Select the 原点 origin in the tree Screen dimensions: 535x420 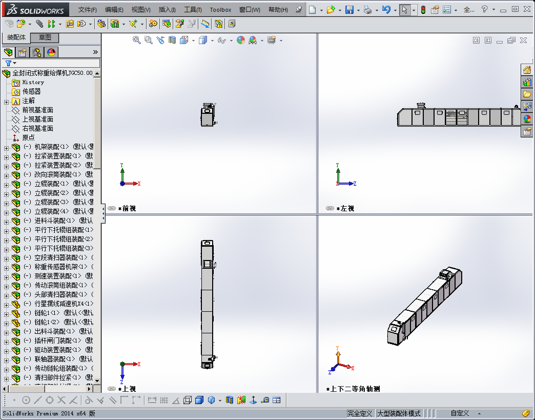pyautogui.click(x=28, y=137)
